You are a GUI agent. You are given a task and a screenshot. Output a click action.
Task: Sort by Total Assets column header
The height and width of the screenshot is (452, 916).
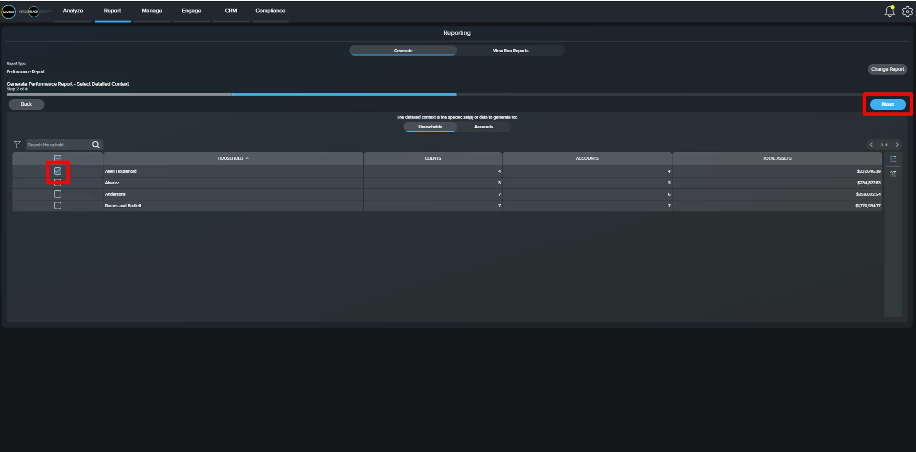(x=777, y=158)
